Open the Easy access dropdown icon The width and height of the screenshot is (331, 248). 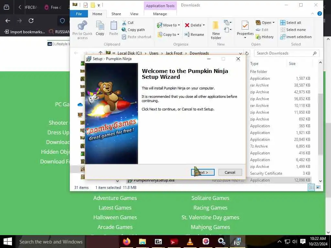228,30
